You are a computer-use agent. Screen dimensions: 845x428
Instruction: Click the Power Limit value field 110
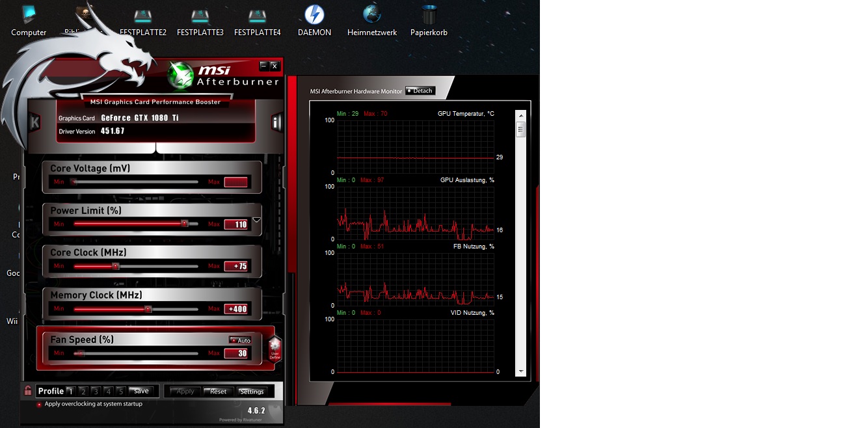pos(236,224)
